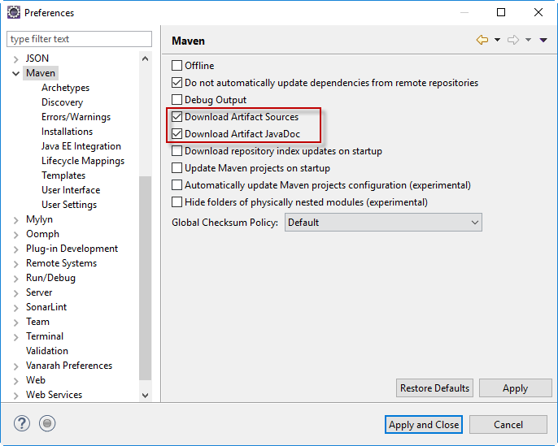Click the Help question mark icon
The image size is (558, 446).
click(22, 423)
